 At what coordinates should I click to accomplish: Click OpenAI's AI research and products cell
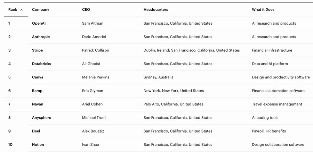click(x=274, y=23)
